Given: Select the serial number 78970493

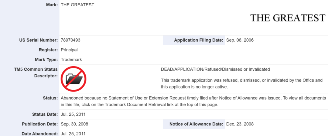Looking at the screenshot, I should point(70,40).
